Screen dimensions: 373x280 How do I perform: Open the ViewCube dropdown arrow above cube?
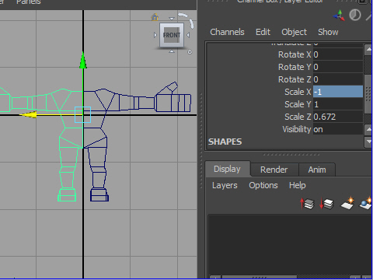tap(172, 19)
